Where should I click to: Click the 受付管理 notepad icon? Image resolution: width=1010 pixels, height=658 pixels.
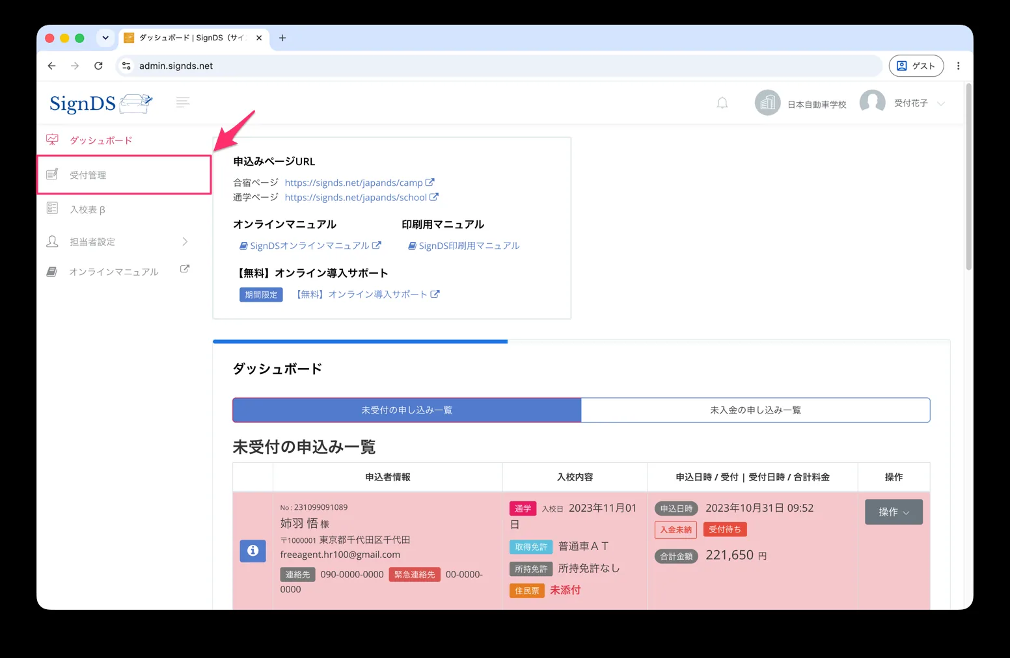(x=53, y=174)
